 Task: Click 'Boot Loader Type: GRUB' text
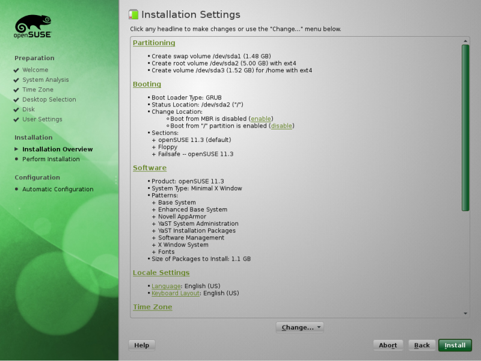pos(186,97)
